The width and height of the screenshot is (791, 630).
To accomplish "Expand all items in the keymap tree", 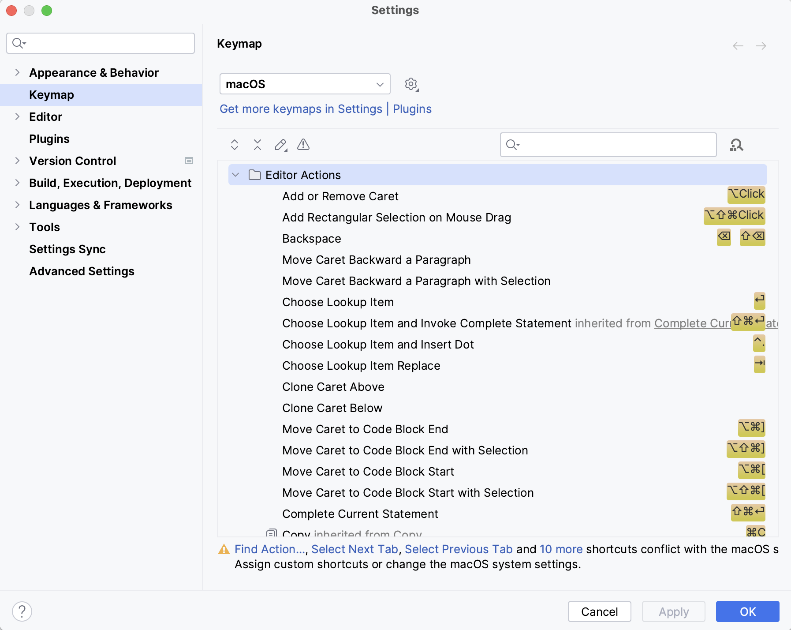I will point(234,145).
